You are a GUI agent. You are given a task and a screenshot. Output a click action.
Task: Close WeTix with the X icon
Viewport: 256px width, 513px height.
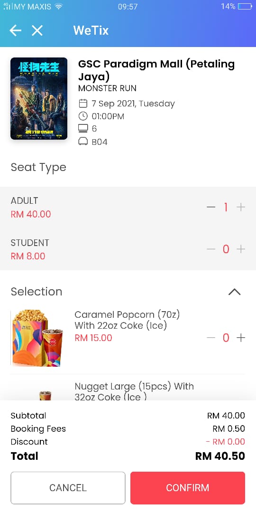37,30
